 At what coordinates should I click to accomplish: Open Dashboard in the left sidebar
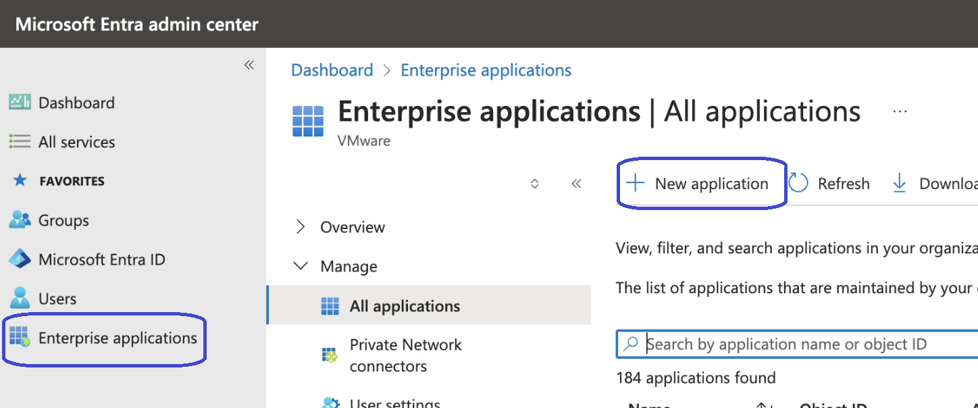76,103
